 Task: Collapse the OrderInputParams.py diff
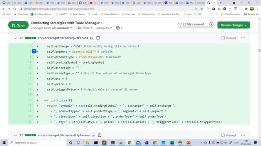tap(15, 38)
